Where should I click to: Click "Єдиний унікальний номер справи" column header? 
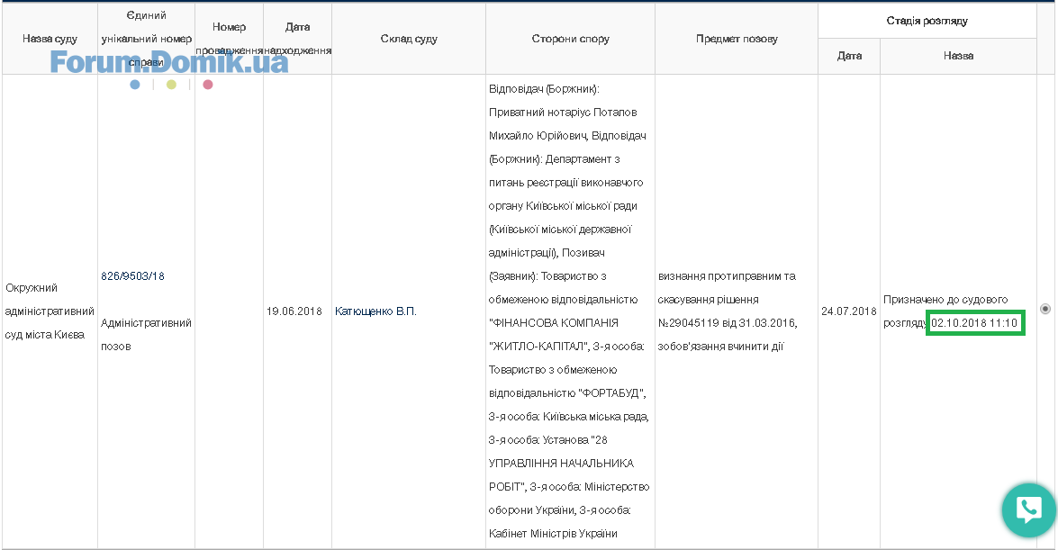click(x=146, y=27)
